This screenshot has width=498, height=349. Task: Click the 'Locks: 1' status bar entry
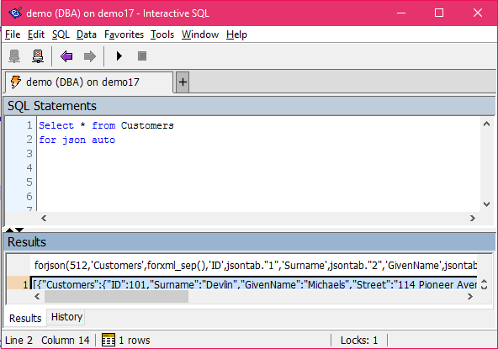click(359, 340)
